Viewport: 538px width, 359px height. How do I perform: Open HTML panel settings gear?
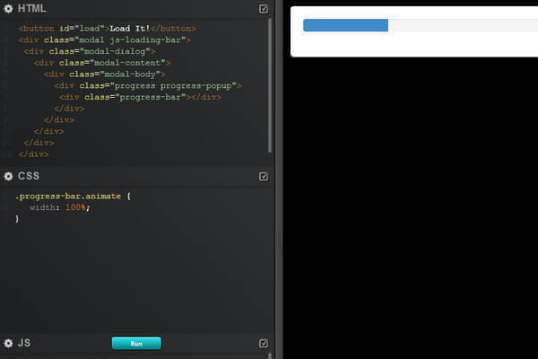8,8
